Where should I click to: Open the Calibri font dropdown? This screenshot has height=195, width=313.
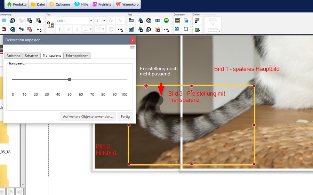(91, 21)
